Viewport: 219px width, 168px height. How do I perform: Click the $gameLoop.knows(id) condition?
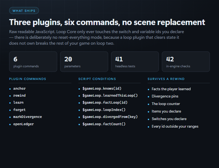(102, 89)
